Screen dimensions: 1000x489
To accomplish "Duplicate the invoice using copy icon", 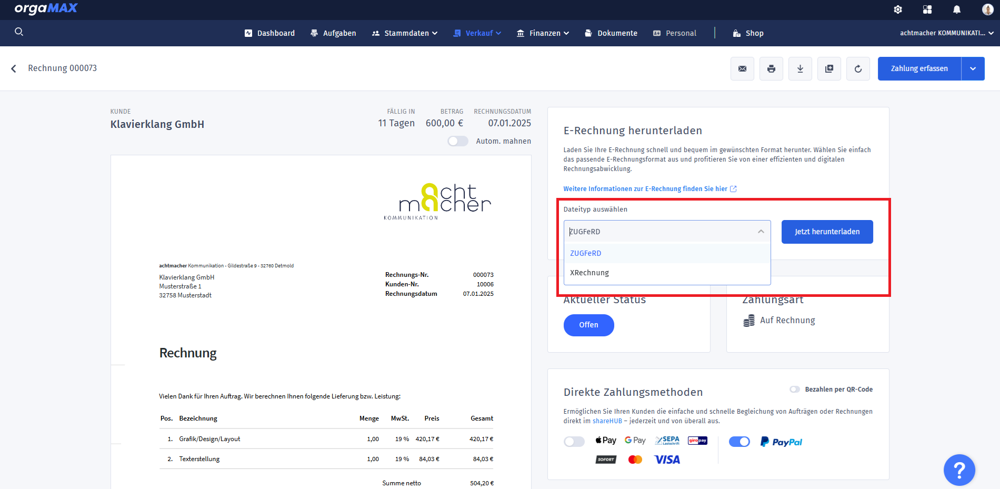I will pyautogui.click(x=829, y=69).
